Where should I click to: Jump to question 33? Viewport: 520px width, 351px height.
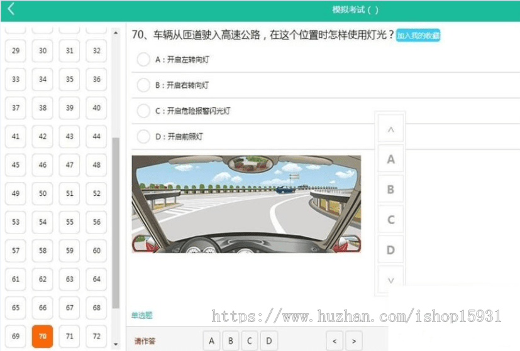click(16, 79)
